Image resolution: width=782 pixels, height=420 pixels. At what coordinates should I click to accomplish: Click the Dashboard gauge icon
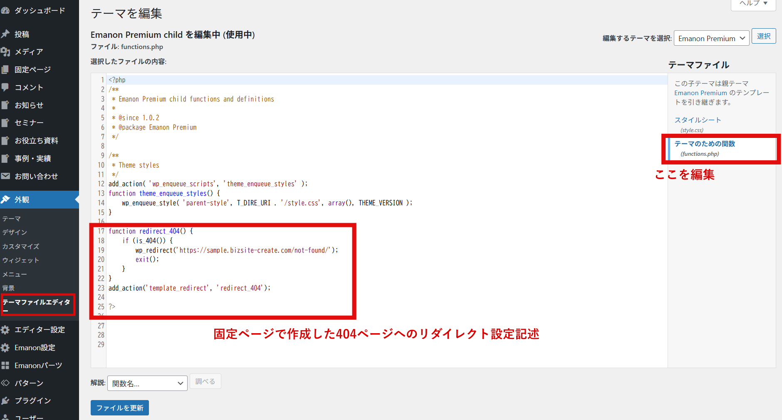5,10
